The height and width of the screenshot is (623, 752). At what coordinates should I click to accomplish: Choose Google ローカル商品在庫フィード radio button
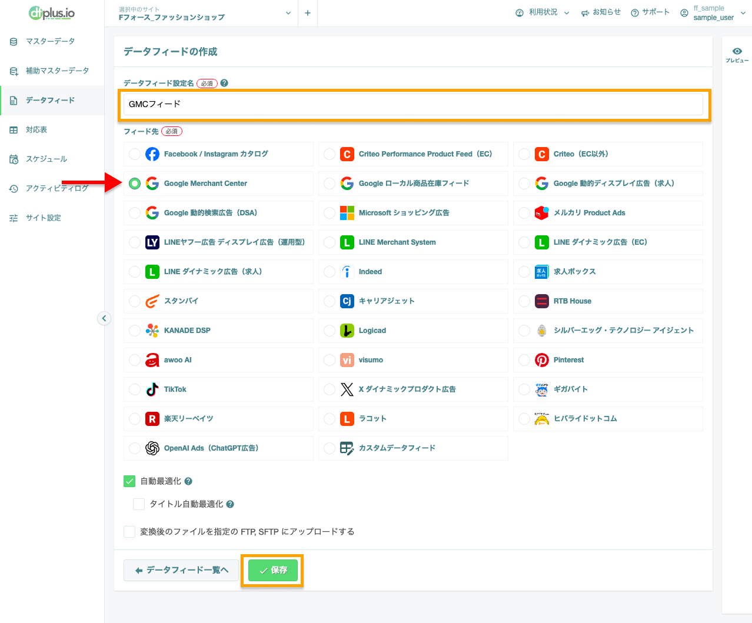330,184
